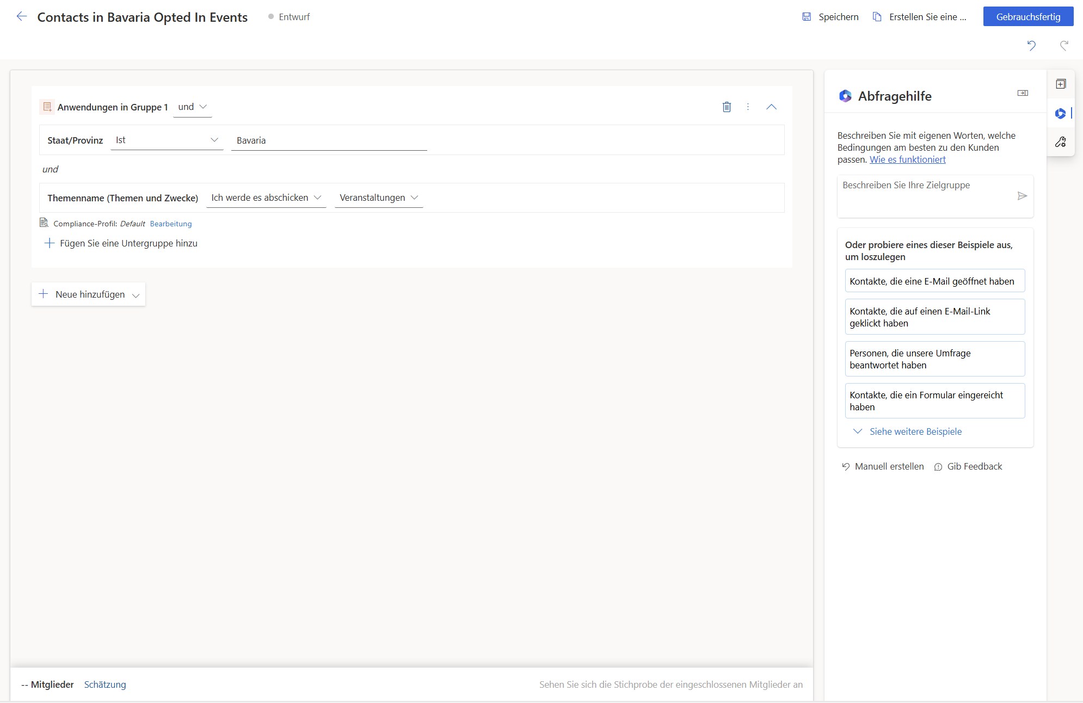This screenshot has width=1083, height=703.
Task: Open the Ist operator dropdown
Action: [167, 140]
